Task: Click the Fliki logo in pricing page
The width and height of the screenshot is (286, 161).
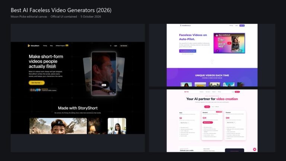Action: pos(187,92)
